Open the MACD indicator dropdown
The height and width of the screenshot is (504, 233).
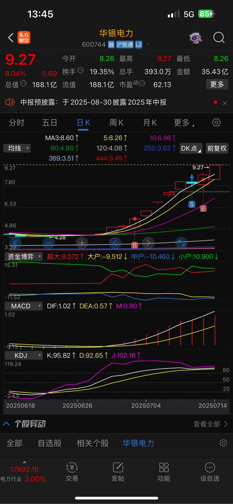pos(23,306)
